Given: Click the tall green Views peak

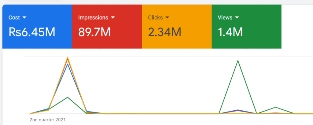Looking at the screenshot, I should coord(238,61).
